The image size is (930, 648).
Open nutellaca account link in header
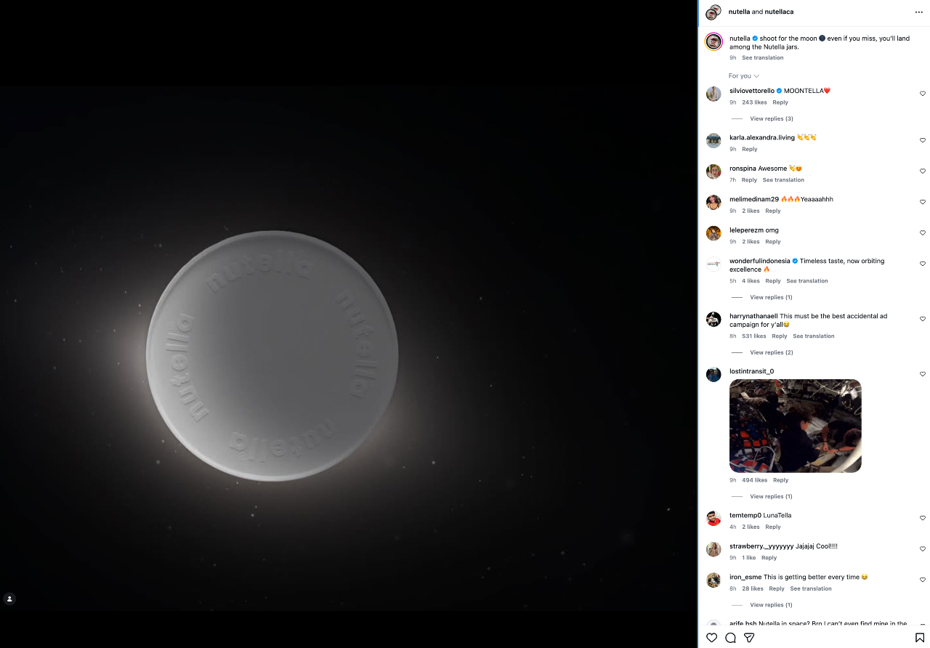coord(779,12)
